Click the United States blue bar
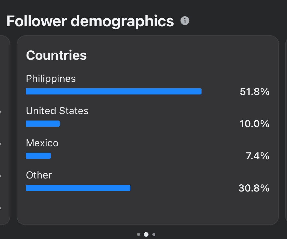The width and height of the screenshot is (287, 239). coord(43,124)
